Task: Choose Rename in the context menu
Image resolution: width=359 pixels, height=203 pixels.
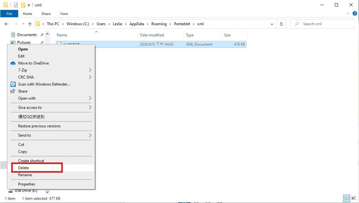Action: (x=25, y=175)
